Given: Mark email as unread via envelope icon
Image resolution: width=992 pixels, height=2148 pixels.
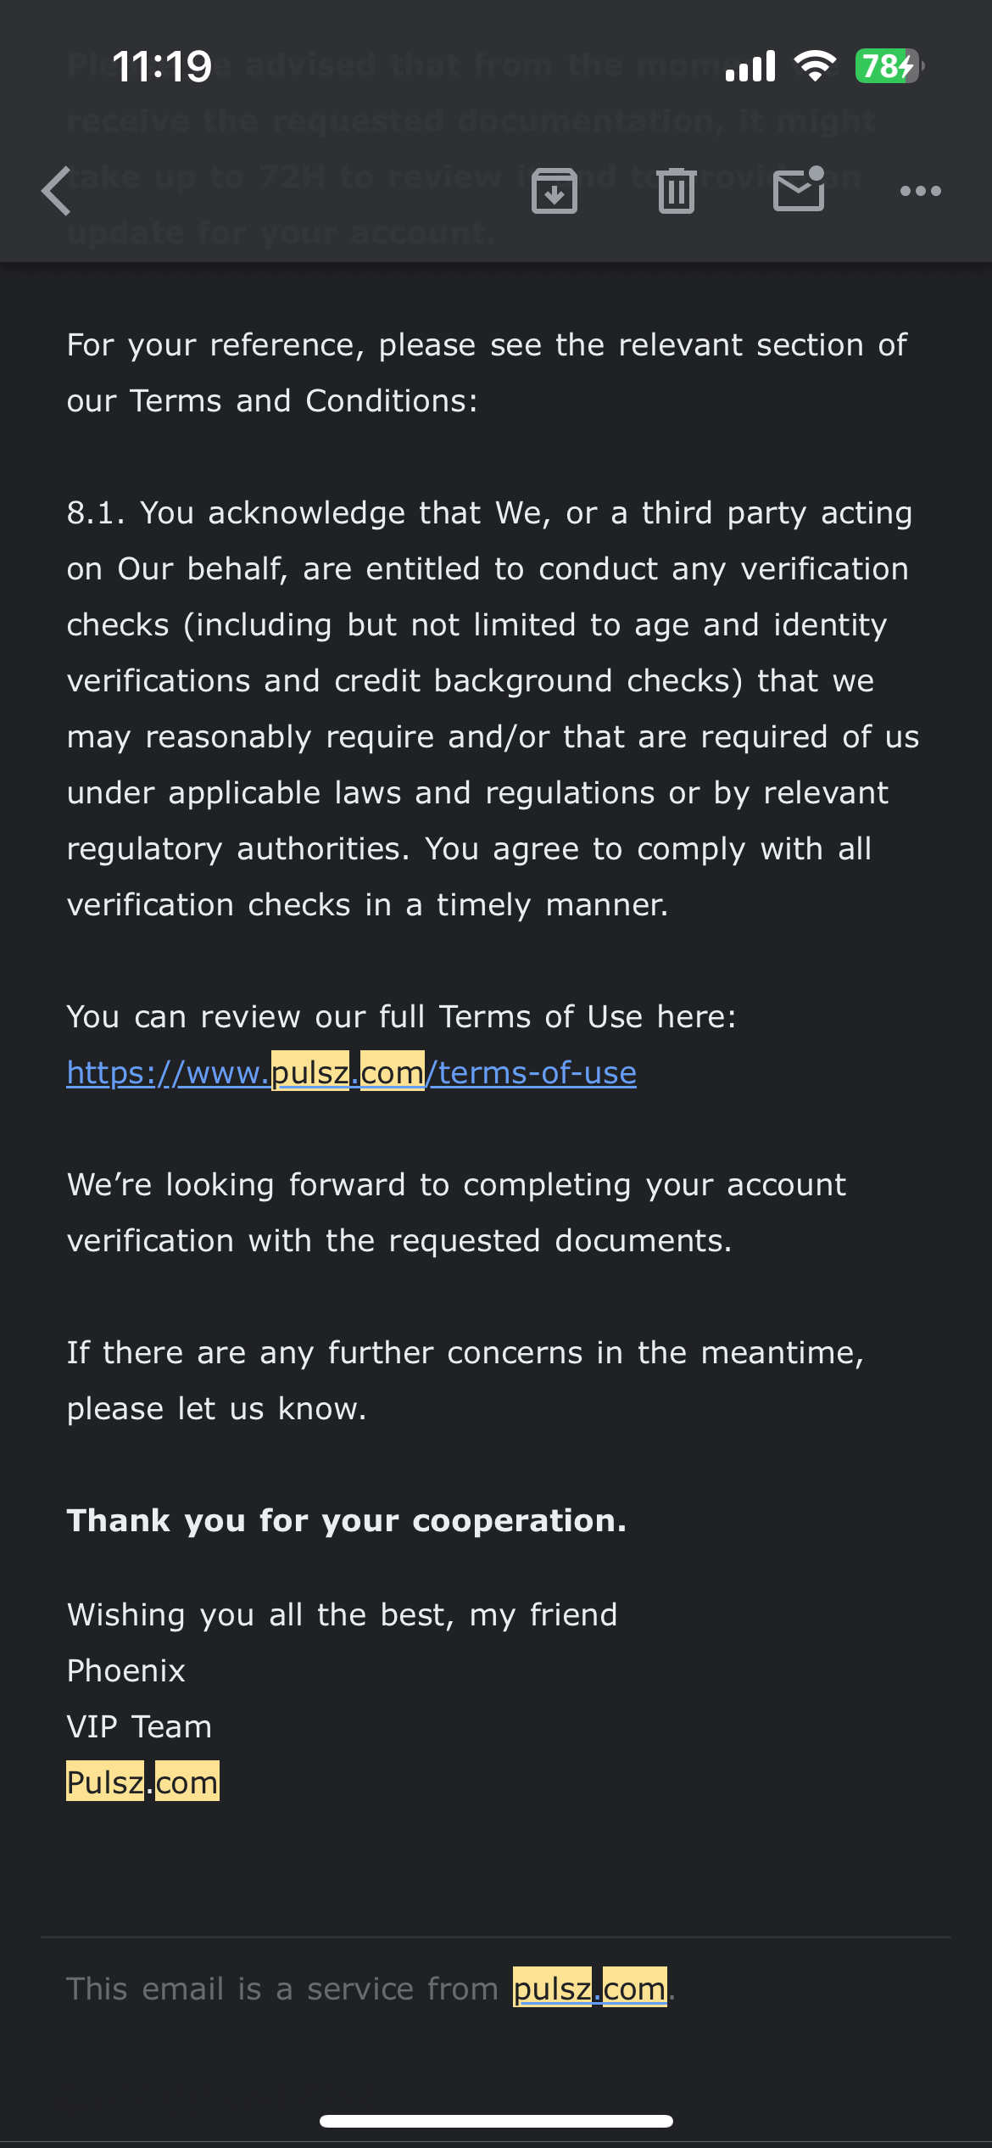Looking at the screenshot, I should (799, 189).
